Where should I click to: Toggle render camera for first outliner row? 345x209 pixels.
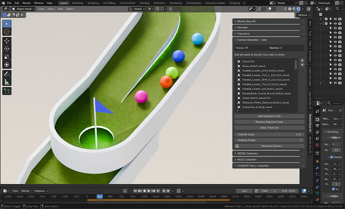coord(340,19)
